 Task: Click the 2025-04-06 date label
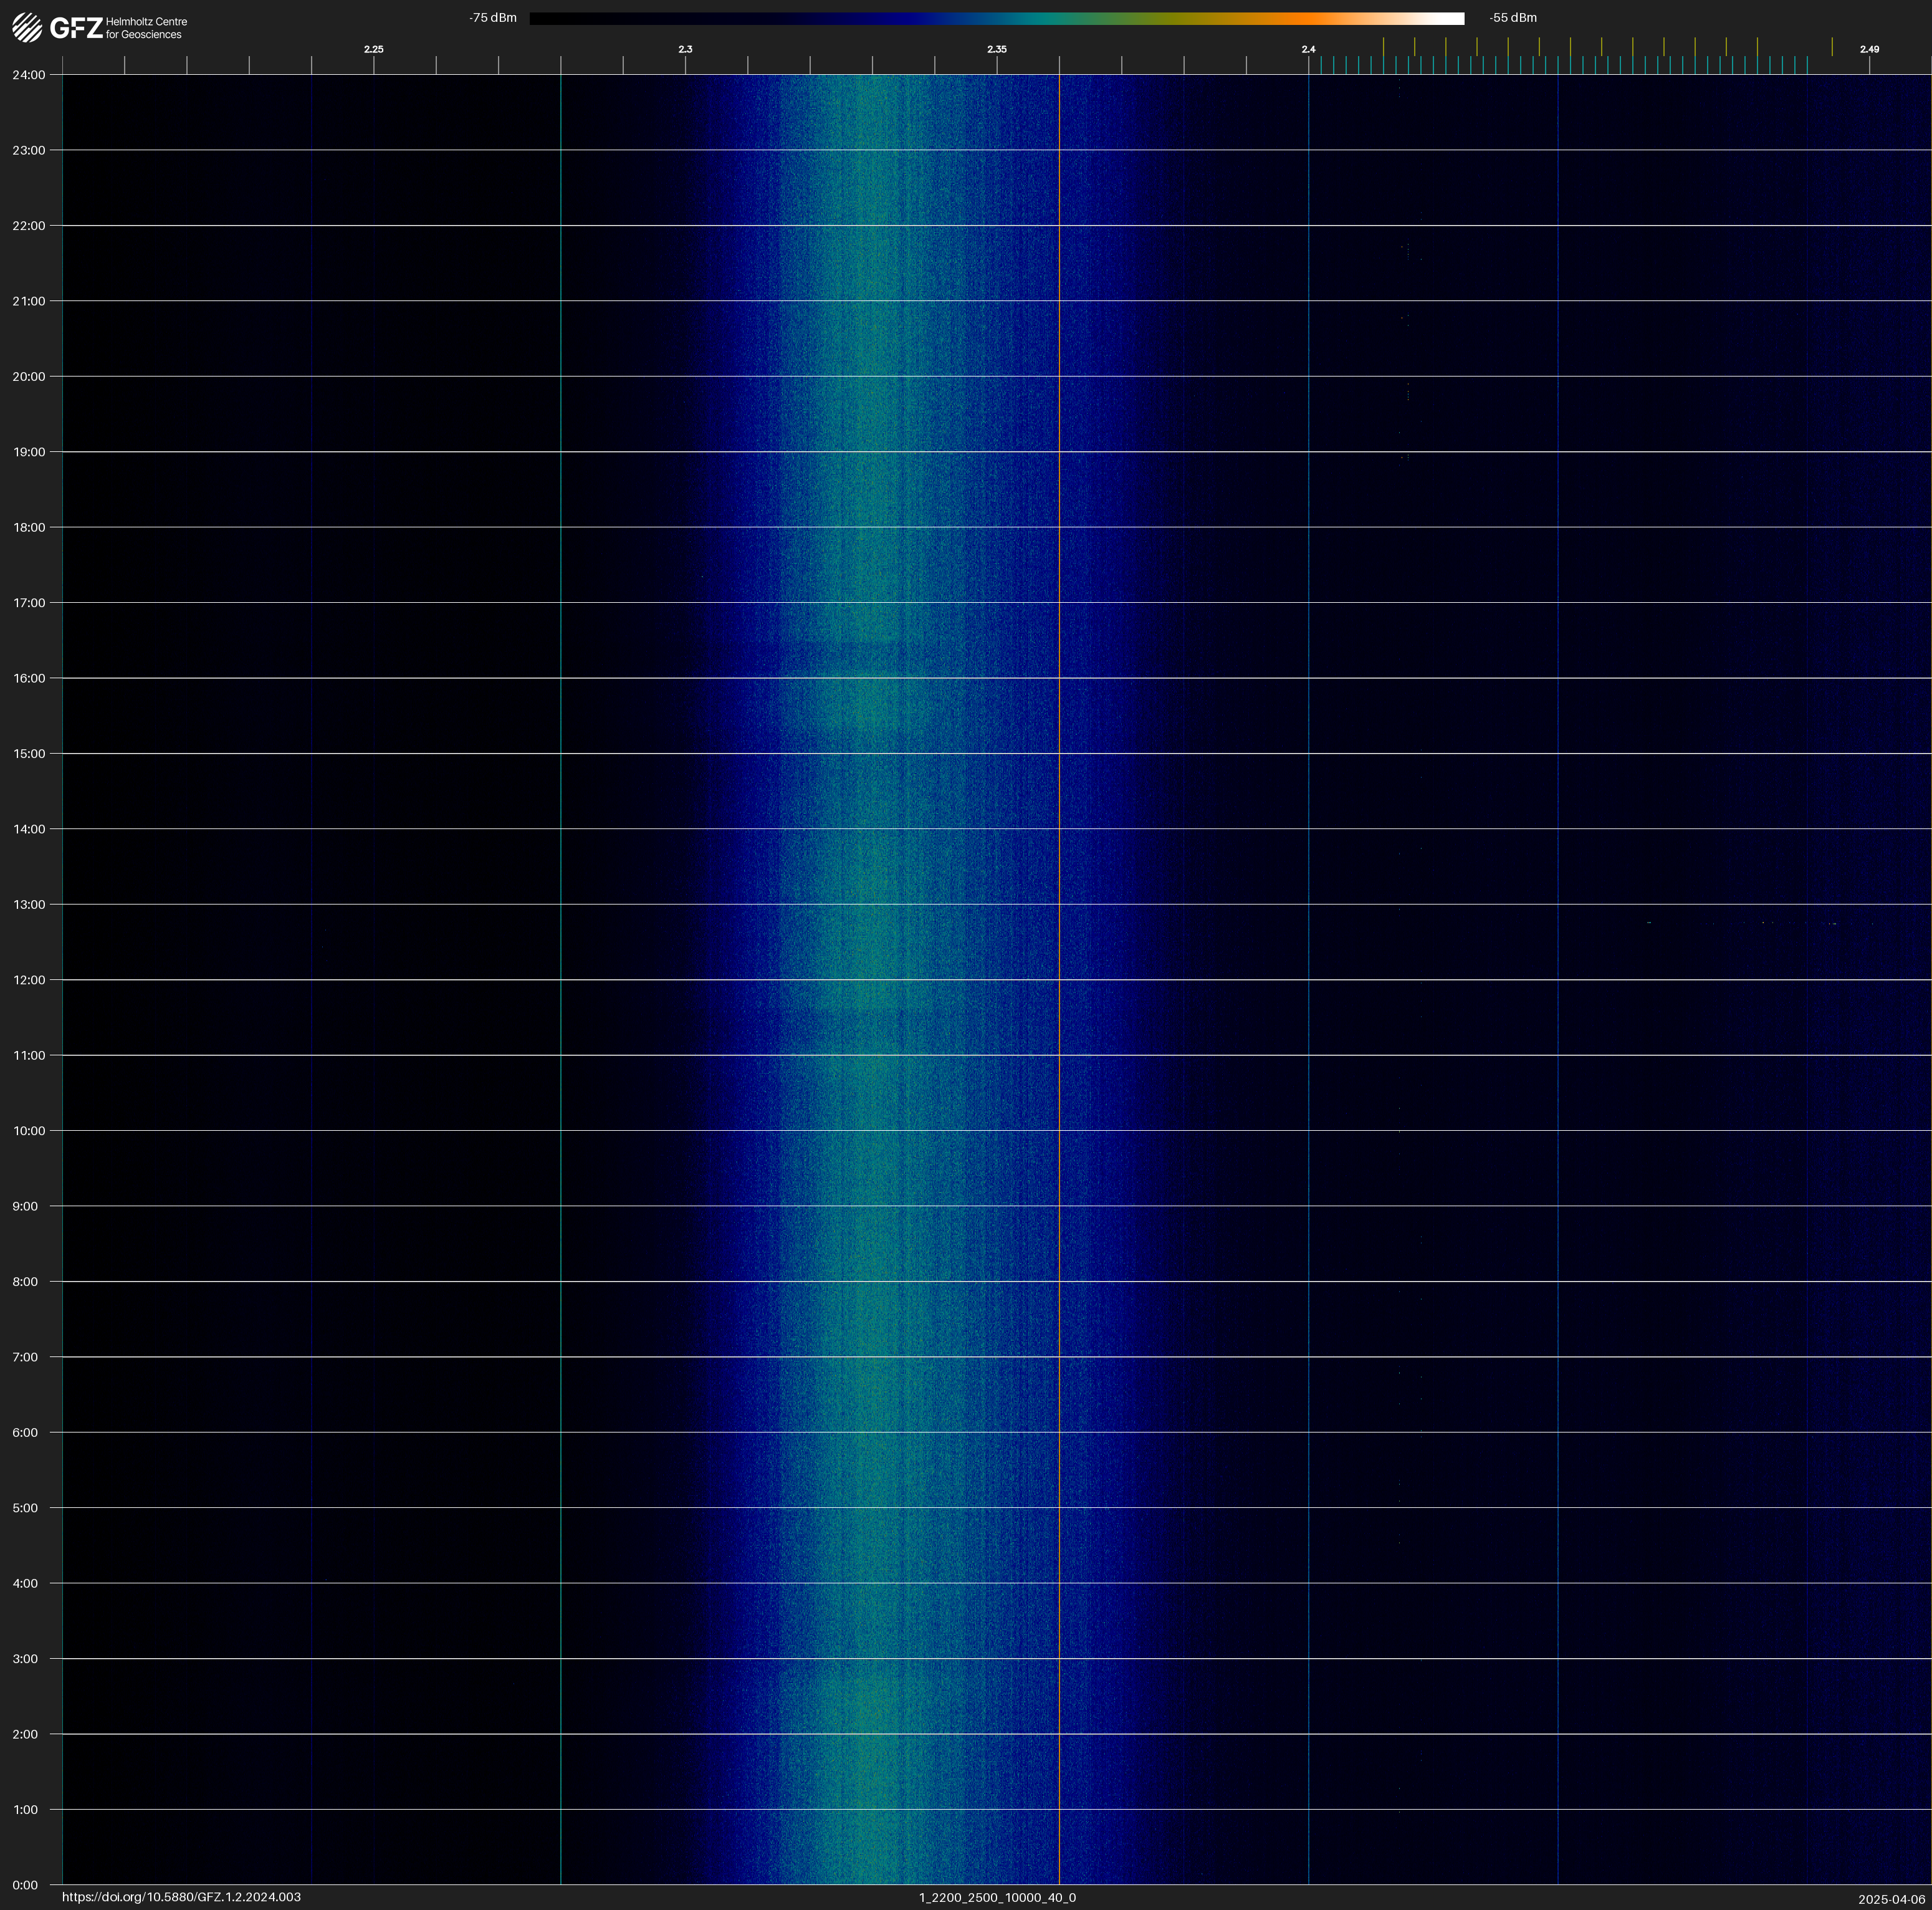(x=1891, y=1899)
